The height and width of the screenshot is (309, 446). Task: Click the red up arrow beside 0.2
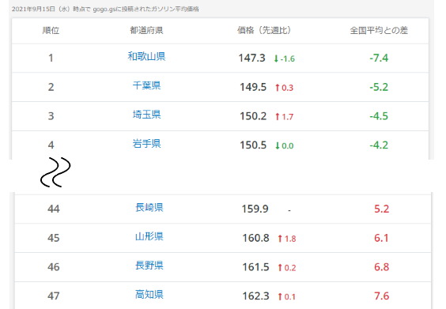pos(280,267)
